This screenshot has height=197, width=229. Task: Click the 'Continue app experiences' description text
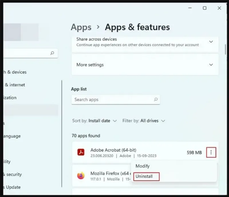[x=138, y=45]
